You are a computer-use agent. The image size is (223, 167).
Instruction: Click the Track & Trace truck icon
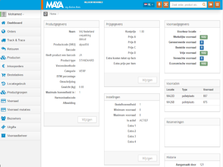click(3, 40)
